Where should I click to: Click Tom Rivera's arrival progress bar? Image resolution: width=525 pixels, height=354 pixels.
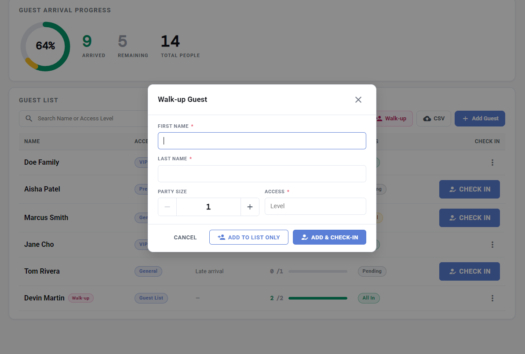(318, 271)
